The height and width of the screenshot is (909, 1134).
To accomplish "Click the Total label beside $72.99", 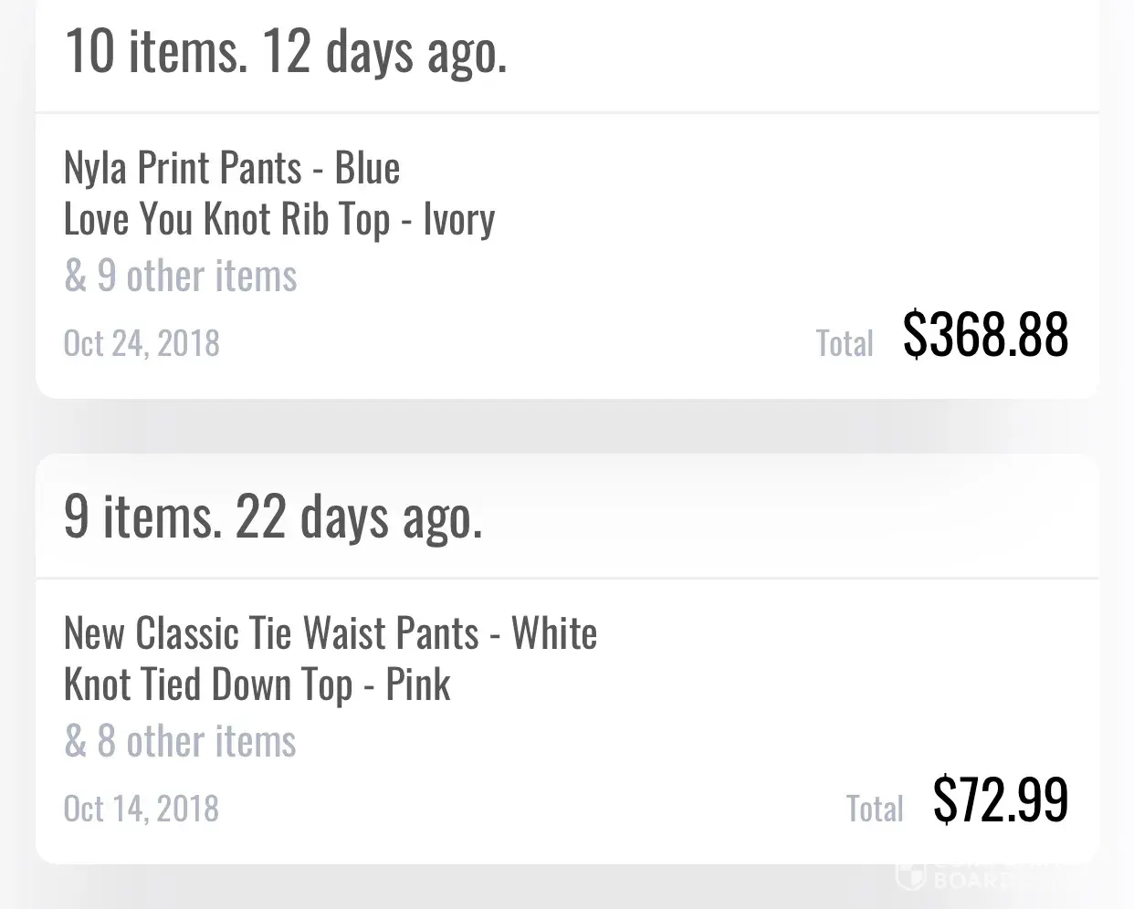I will click(874, 810).
